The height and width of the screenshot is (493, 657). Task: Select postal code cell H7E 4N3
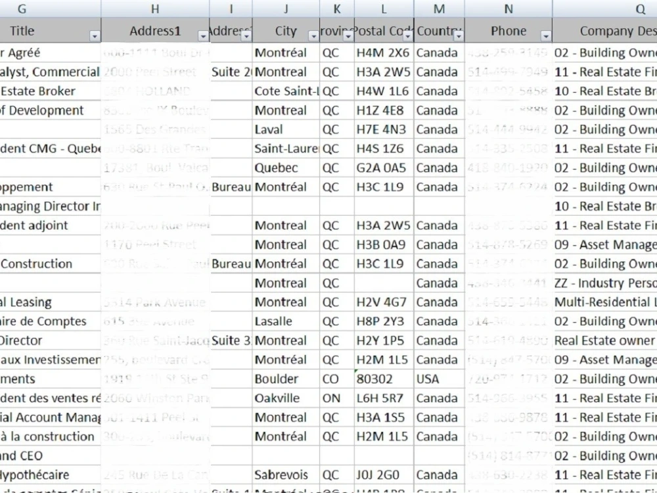point(384,129)
